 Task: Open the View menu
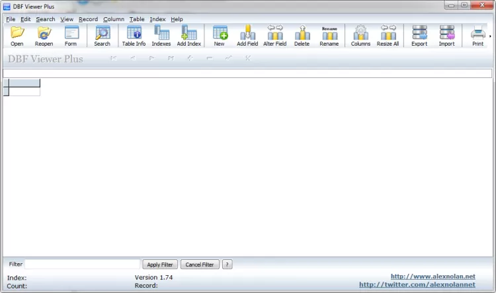[x=67, y=19]
